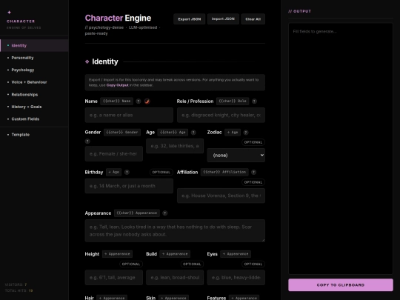Go to the Relationships section

[34, 95]
